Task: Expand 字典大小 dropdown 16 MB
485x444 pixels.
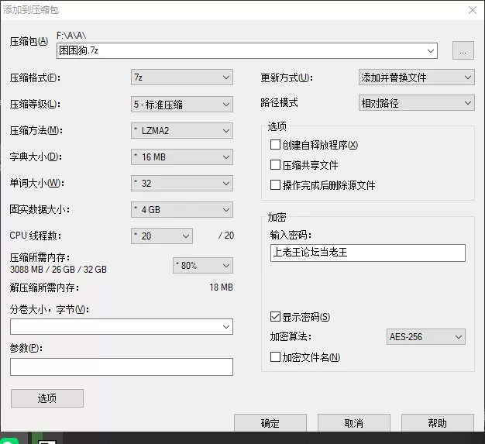Action: pos(182,157)
